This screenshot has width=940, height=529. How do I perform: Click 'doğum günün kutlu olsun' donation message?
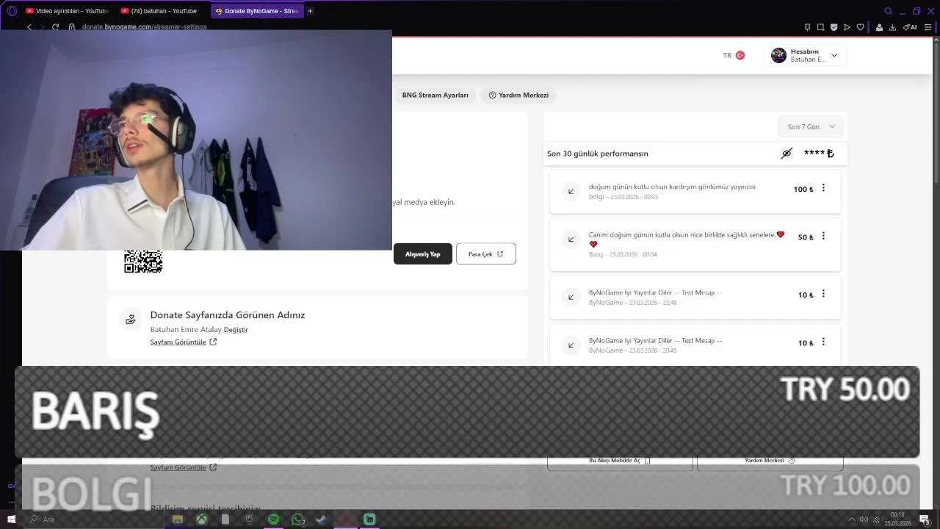[672, 187]
